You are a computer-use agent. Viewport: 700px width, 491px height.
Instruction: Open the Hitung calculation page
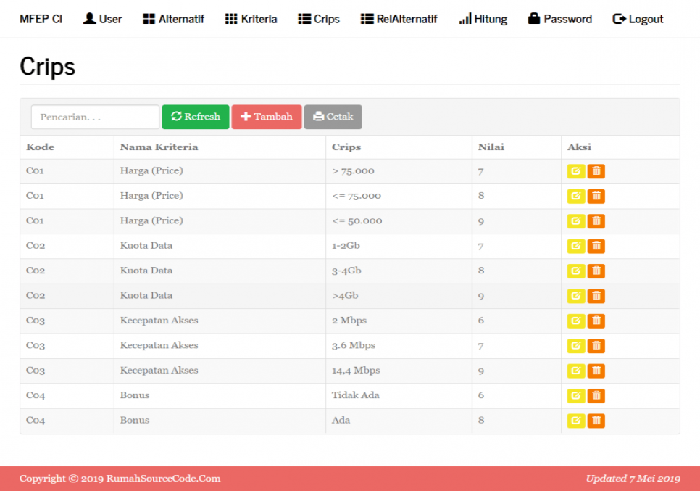coord(483,19)
